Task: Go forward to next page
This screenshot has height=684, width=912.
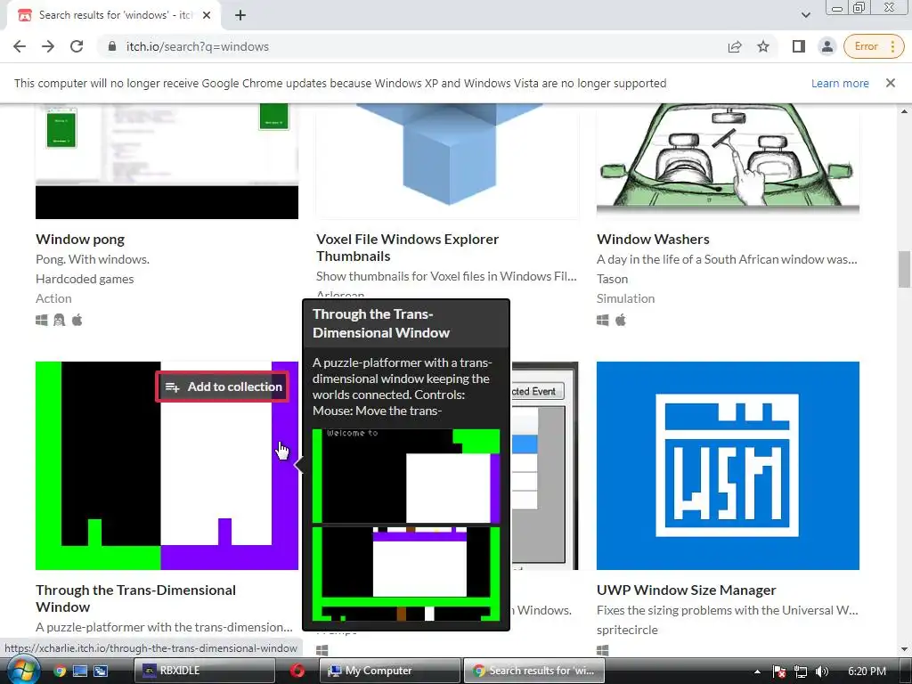Action: [x=48, y=46]
